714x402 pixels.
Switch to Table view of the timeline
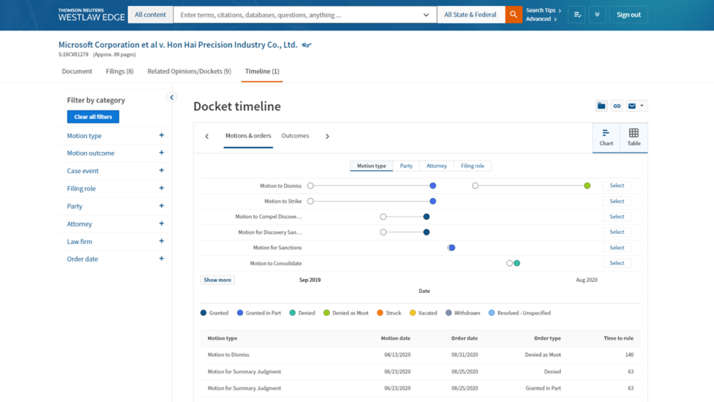[x=634, y=138]
